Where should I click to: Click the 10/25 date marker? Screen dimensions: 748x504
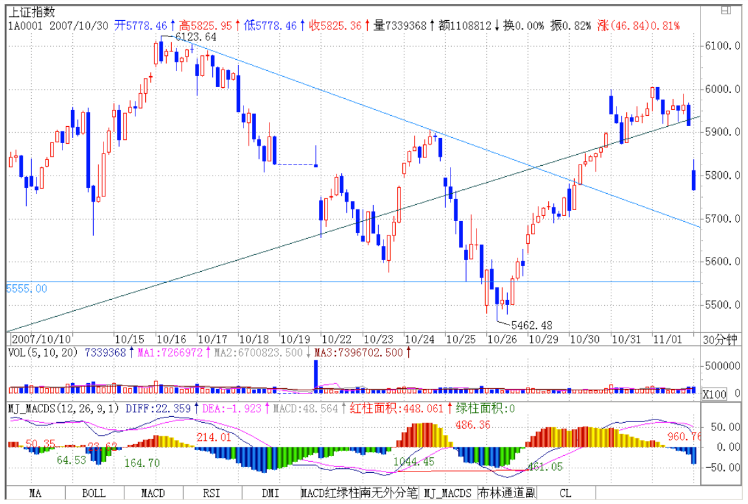point(461,339)
